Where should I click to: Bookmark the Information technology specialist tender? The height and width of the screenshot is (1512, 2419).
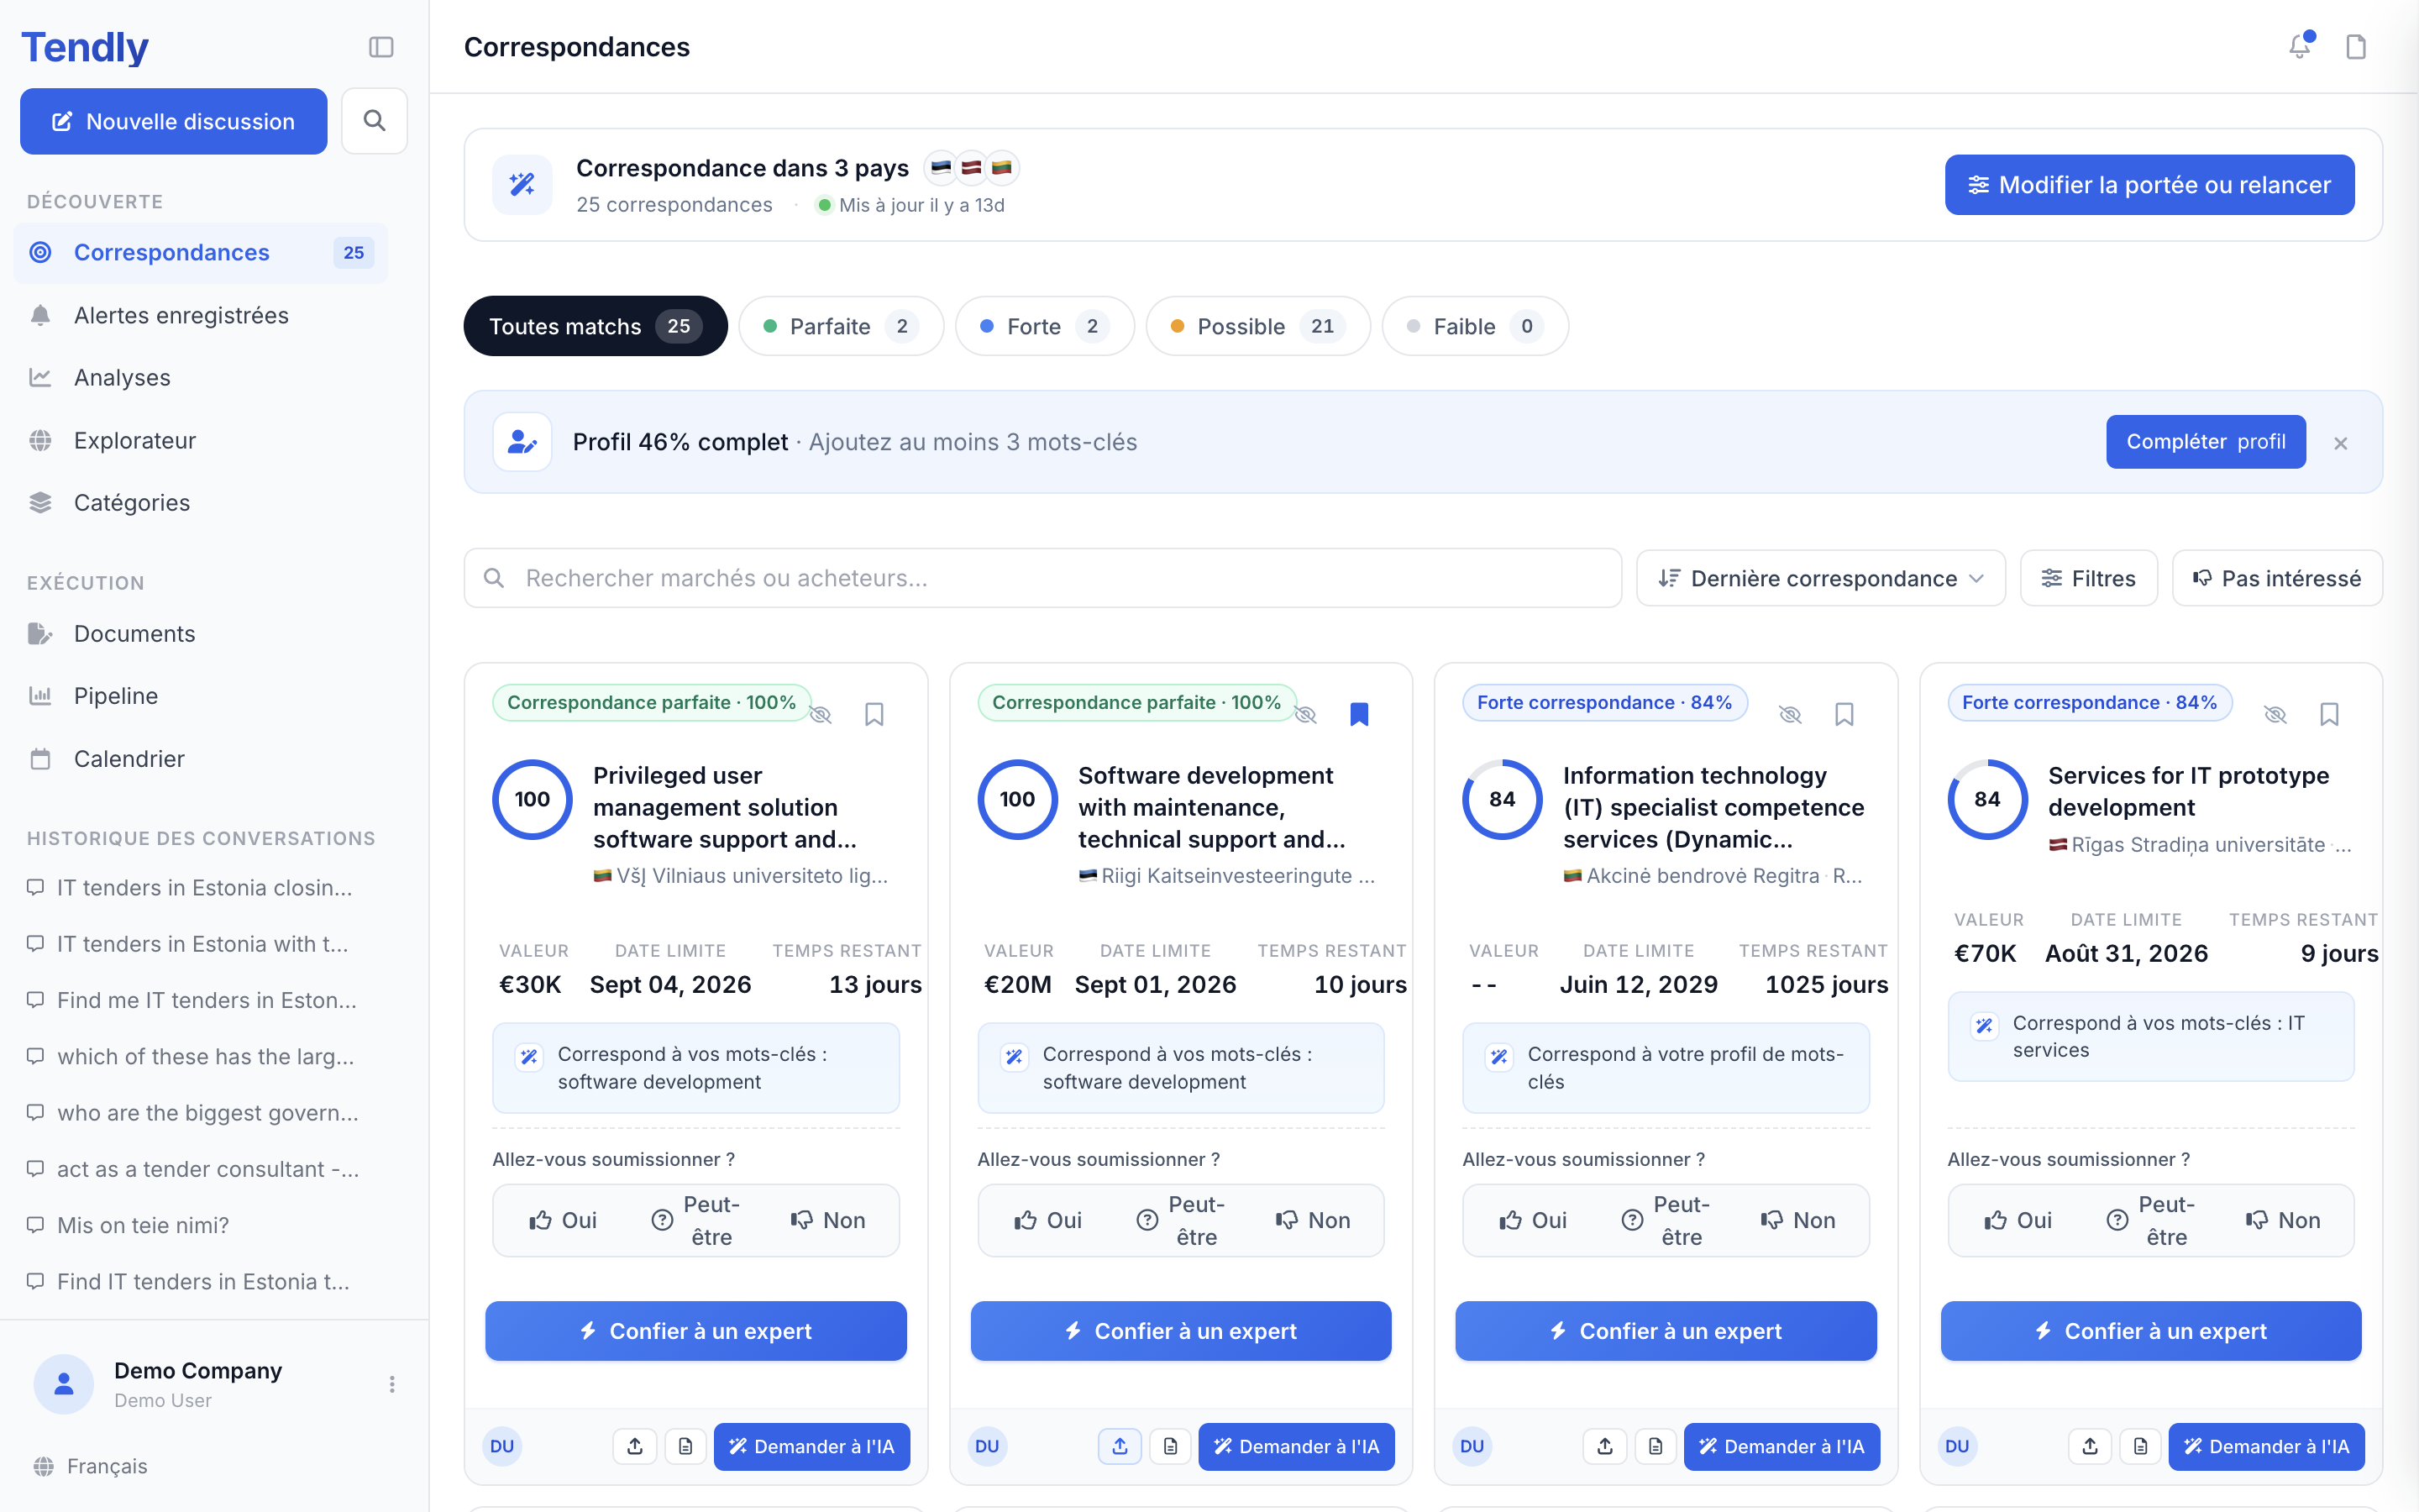point(1844,714)
